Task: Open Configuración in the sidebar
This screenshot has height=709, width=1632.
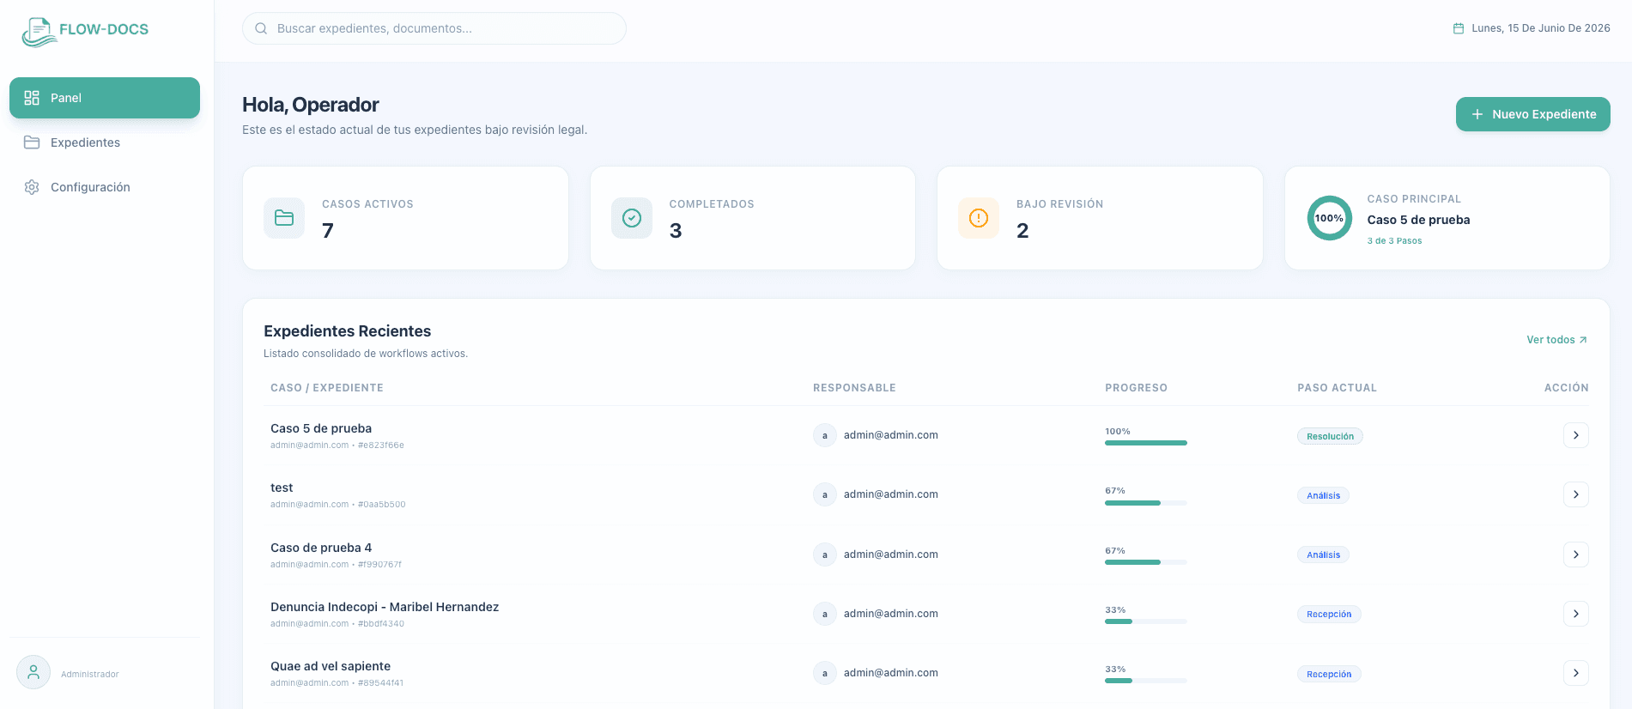Action: coord(105,187)
